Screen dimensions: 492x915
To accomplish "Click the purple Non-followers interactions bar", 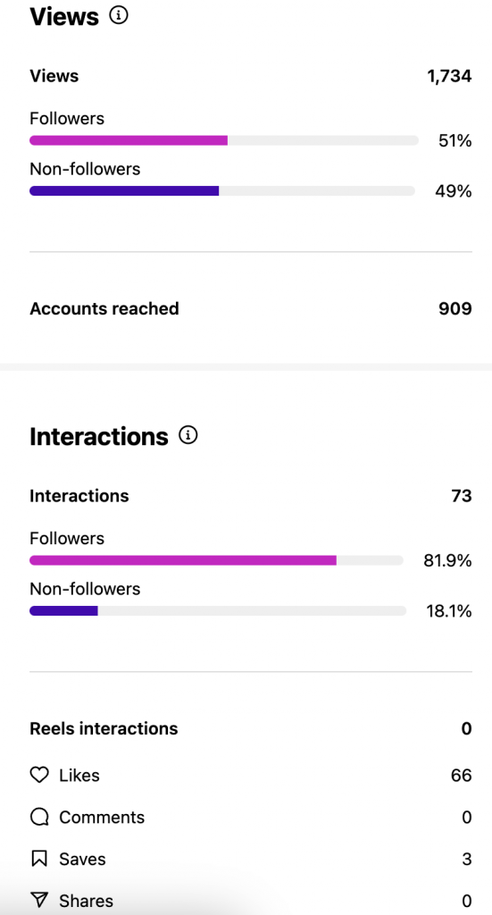I will coord(63,611).
